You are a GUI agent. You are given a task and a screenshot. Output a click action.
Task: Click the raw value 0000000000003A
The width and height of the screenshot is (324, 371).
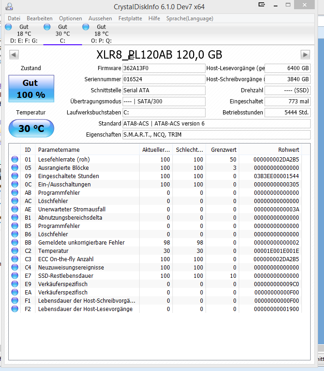pyautogui.click(x=276, y=209)
